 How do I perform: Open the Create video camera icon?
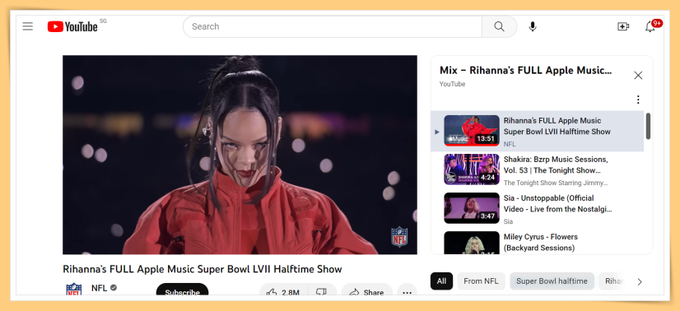(x=623, y=26)
